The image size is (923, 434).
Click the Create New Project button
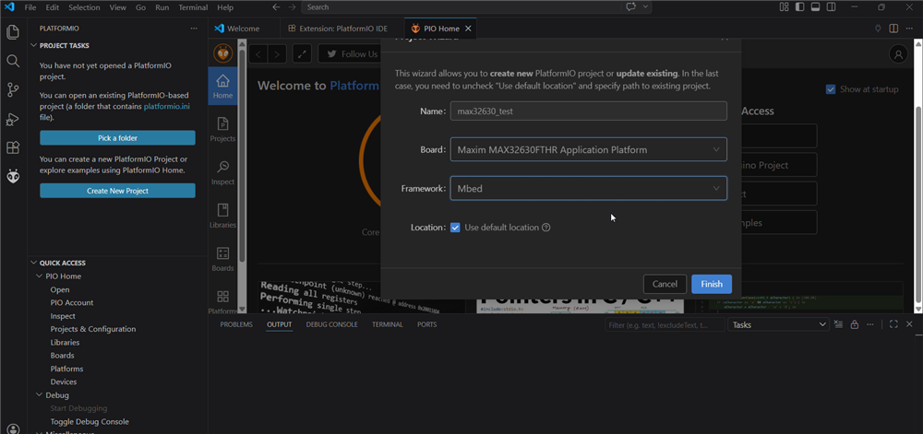click(x=117, y=191)
